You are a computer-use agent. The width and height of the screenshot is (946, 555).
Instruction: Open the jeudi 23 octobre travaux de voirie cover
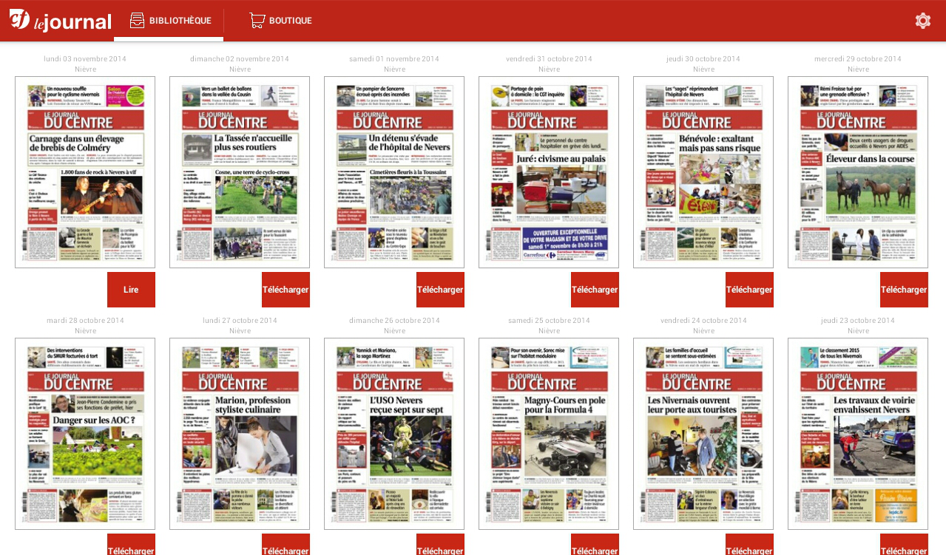[857, 433]
